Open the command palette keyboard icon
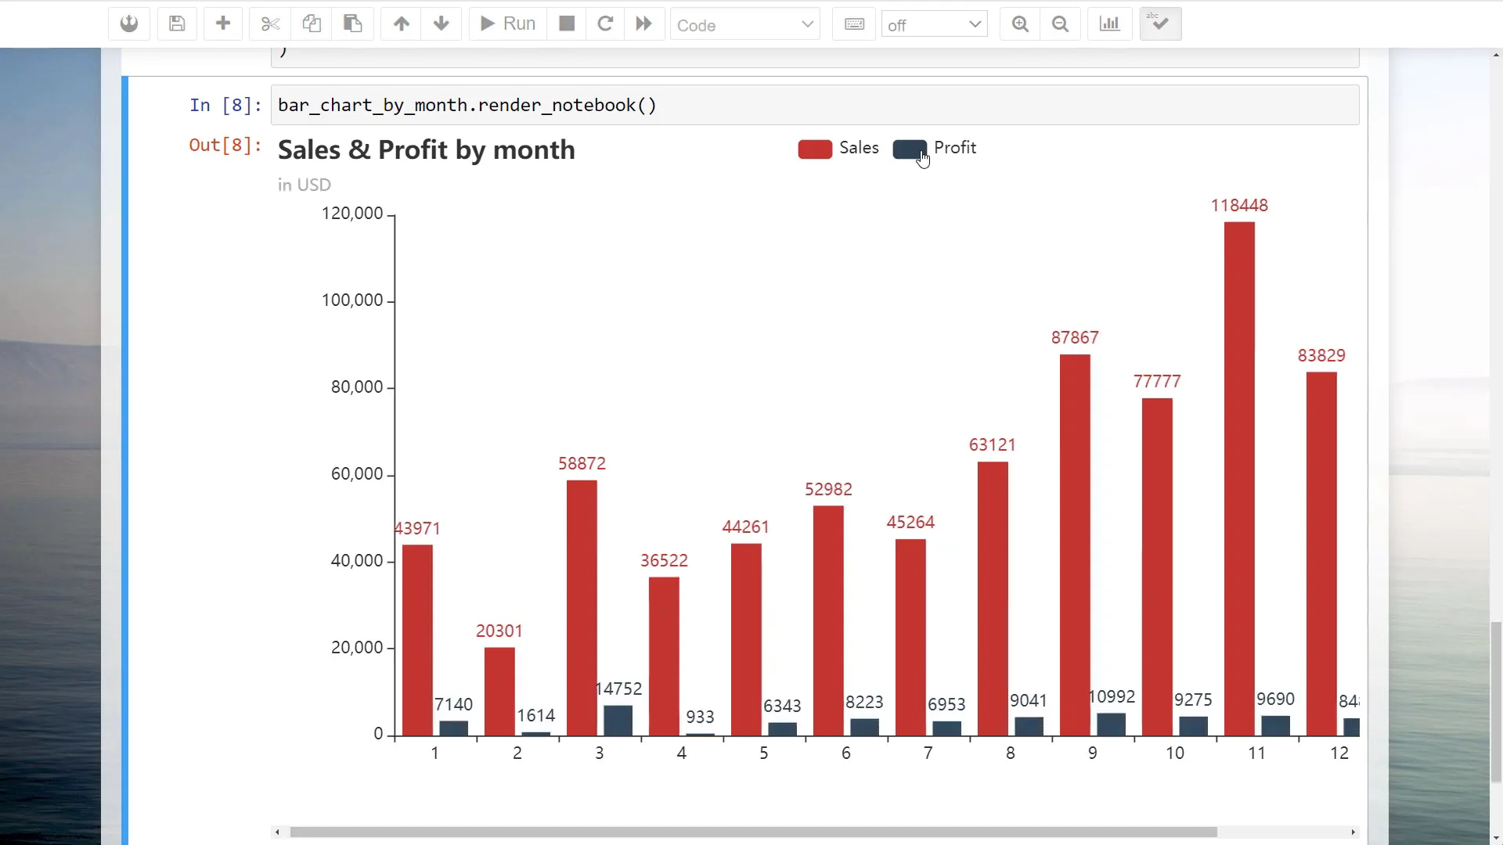The image size is (1503, 845). (854, 24)
